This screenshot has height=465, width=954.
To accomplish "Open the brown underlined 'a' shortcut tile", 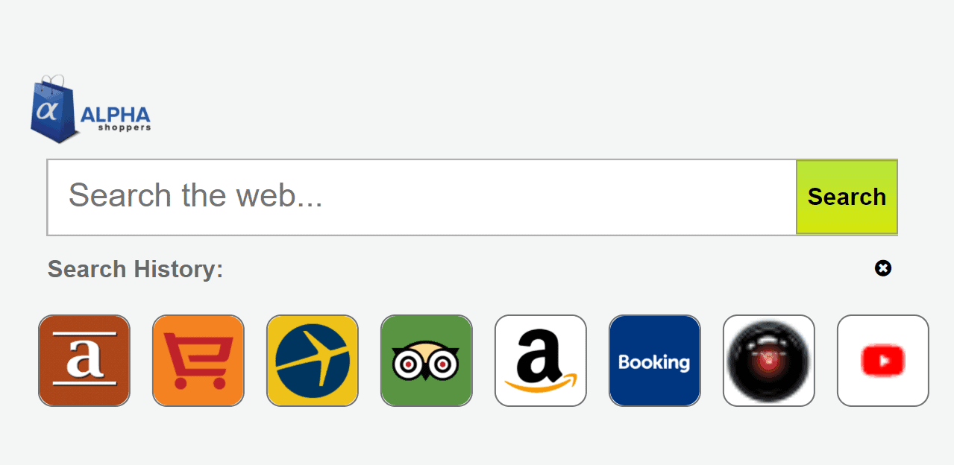I will [x=84, y=361].
